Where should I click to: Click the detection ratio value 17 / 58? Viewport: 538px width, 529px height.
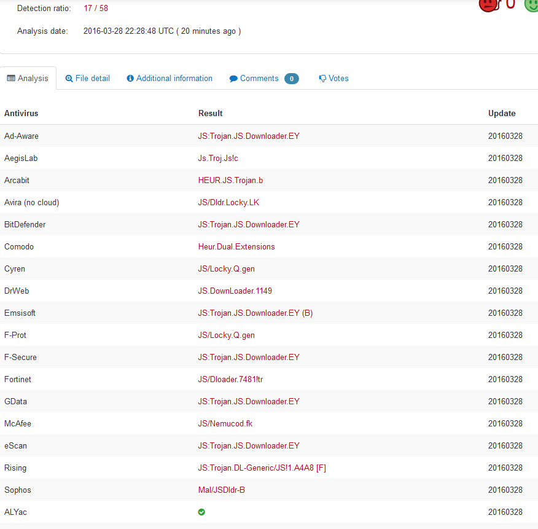96,8
